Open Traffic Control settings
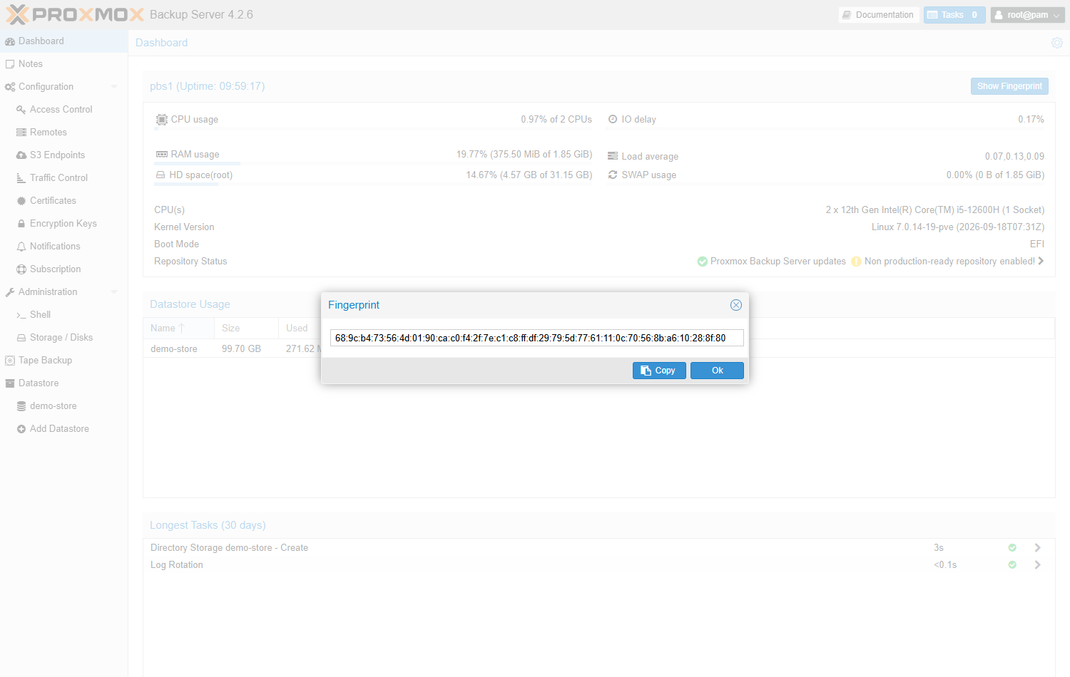The height and width of the screenshot is (677, 1070). click(63, 178)
